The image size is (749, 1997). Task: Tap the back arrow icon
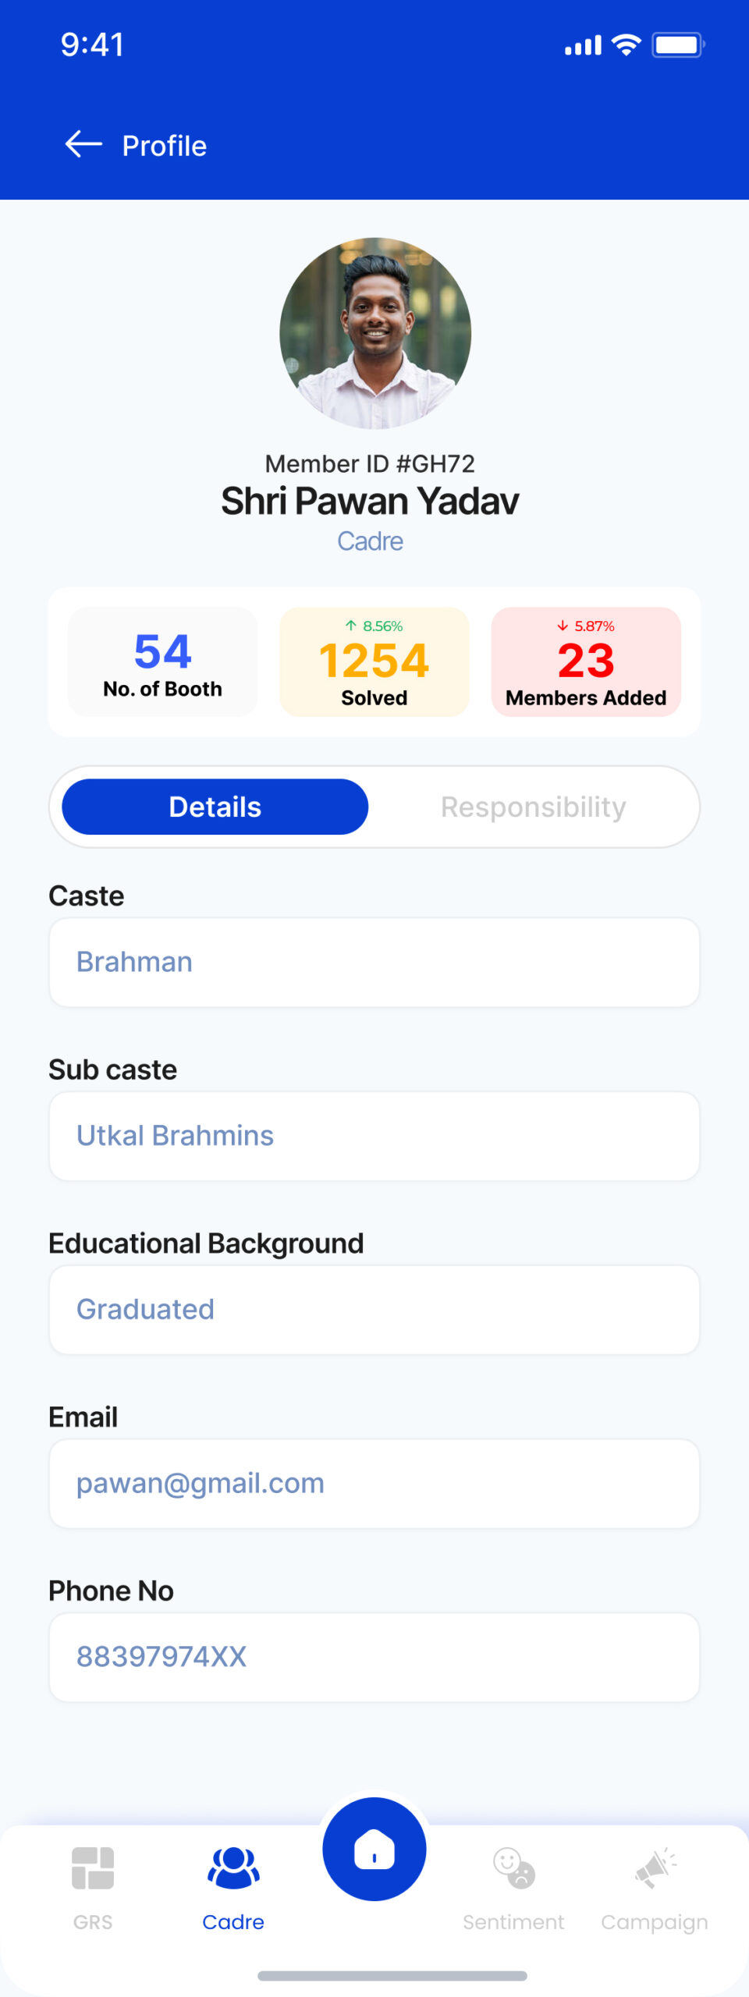(83, 144)
